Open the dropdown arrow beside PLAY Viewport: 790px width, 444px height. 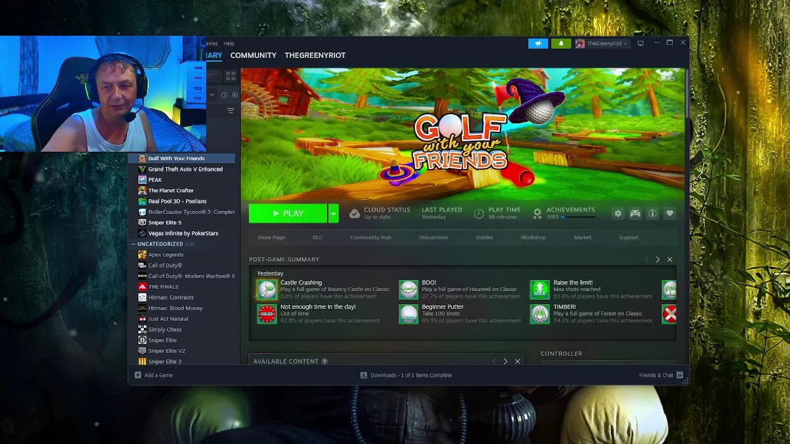(x=333, y=213)
